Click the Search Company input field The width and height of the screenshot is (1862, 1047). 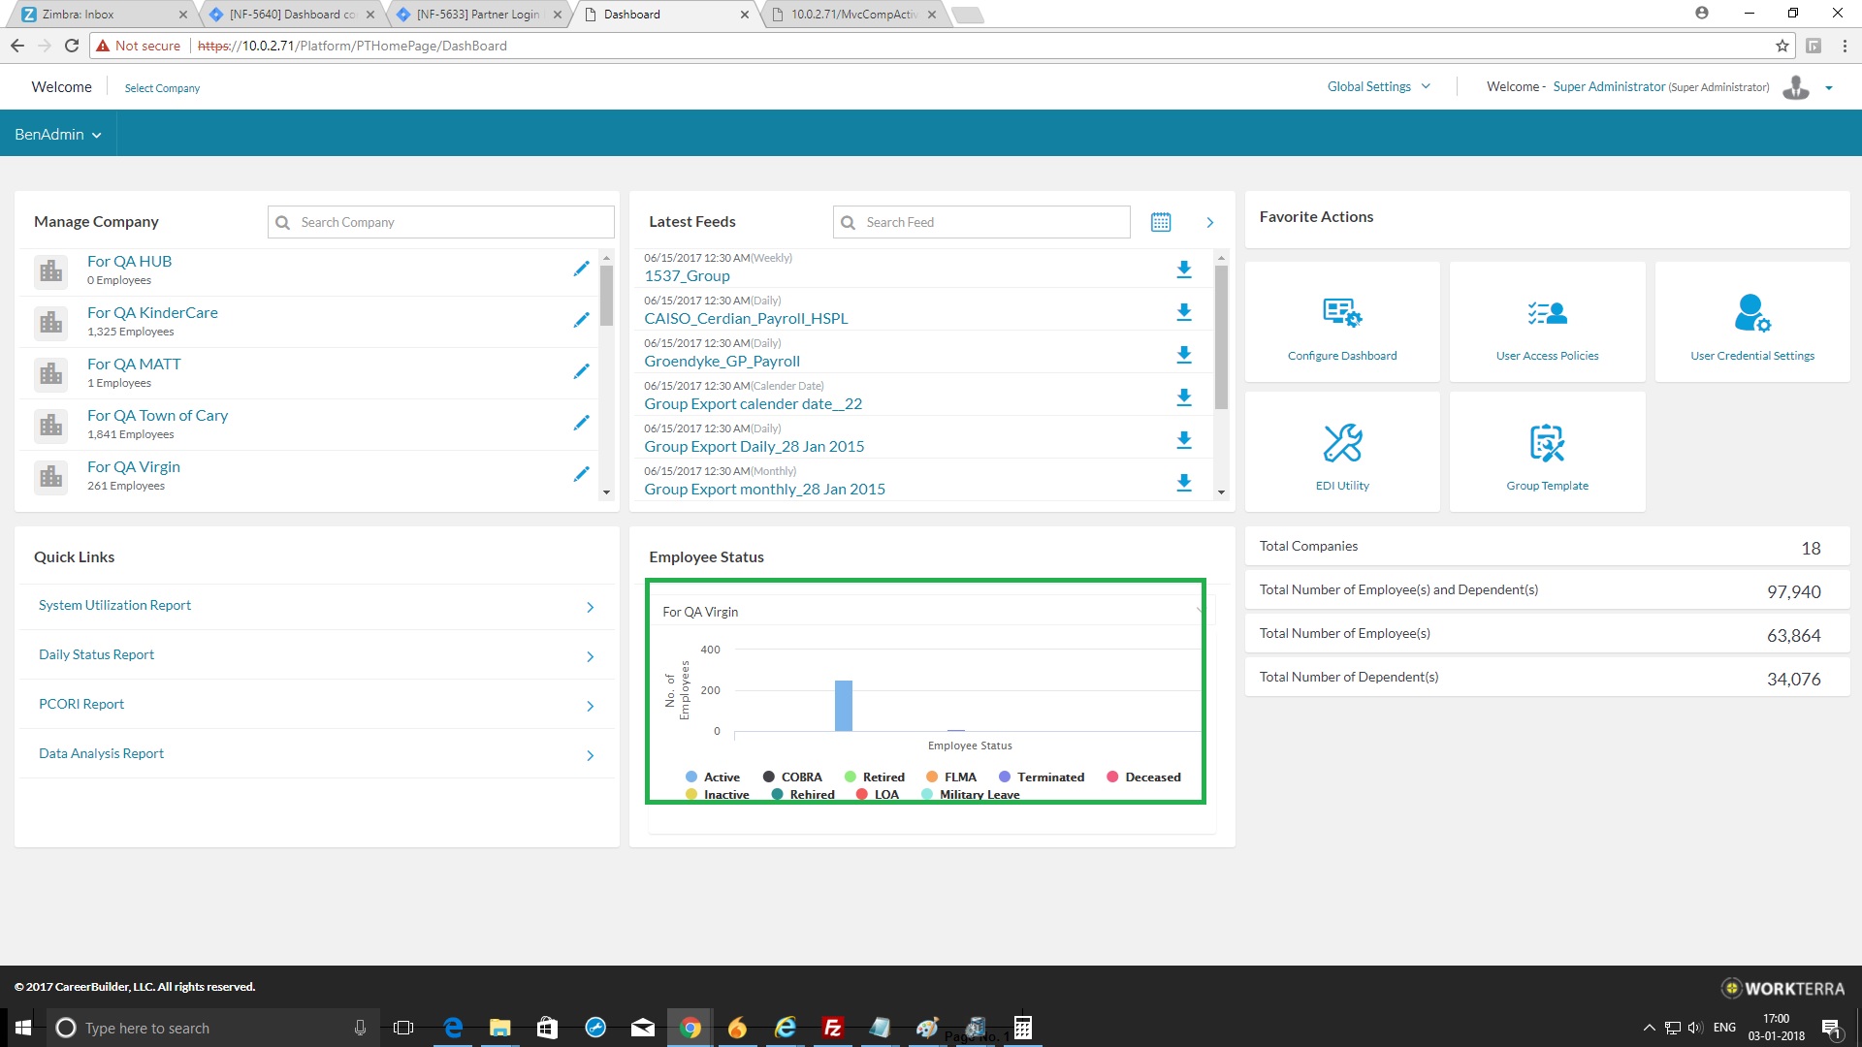pos(453,222)
